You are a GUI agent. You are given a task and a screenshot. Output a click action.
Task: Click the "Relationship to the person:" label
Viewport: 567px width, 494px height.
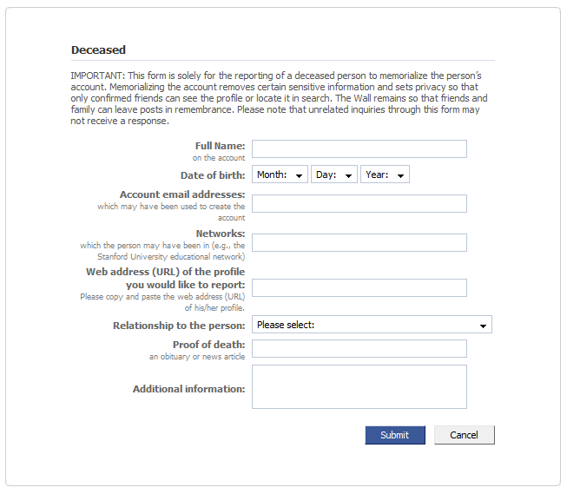[x=179, y=326]
